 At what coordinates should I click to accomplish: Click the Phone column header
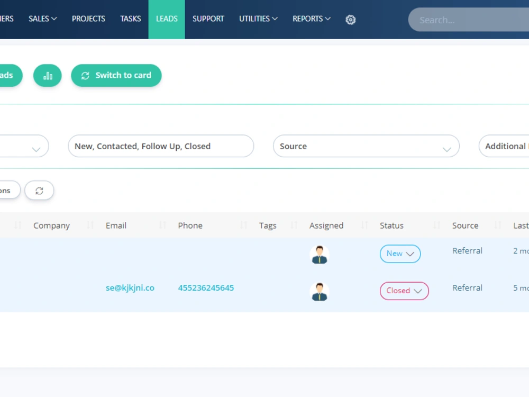coord(190,225)
